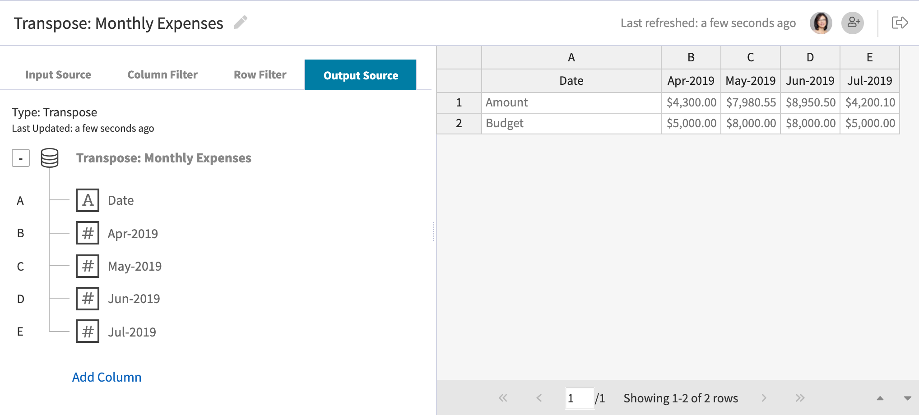Click the number type icon for Jul-2019
The width and height of the screenshot is (919, 415).
88,331
